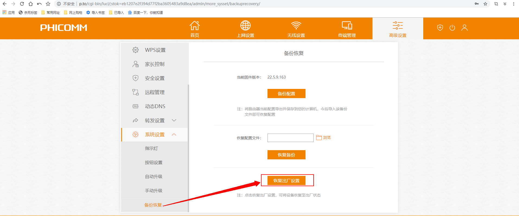Open the 终端管理 device management tab
This screenshot has width=519, height=216.
347,29
